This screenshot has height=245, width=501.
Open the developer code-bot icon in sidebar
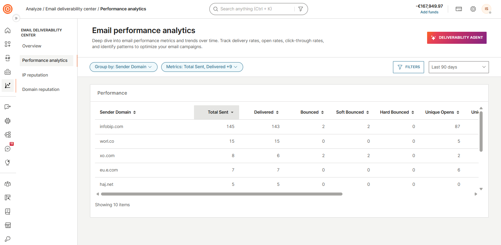point(7,72)
